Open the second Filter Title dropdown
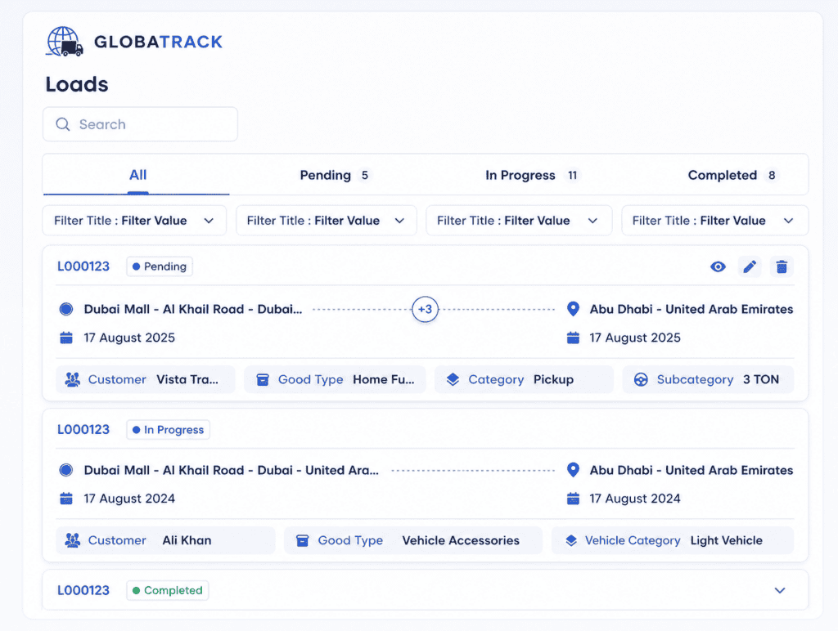The image size is (838, 631). 326,221
